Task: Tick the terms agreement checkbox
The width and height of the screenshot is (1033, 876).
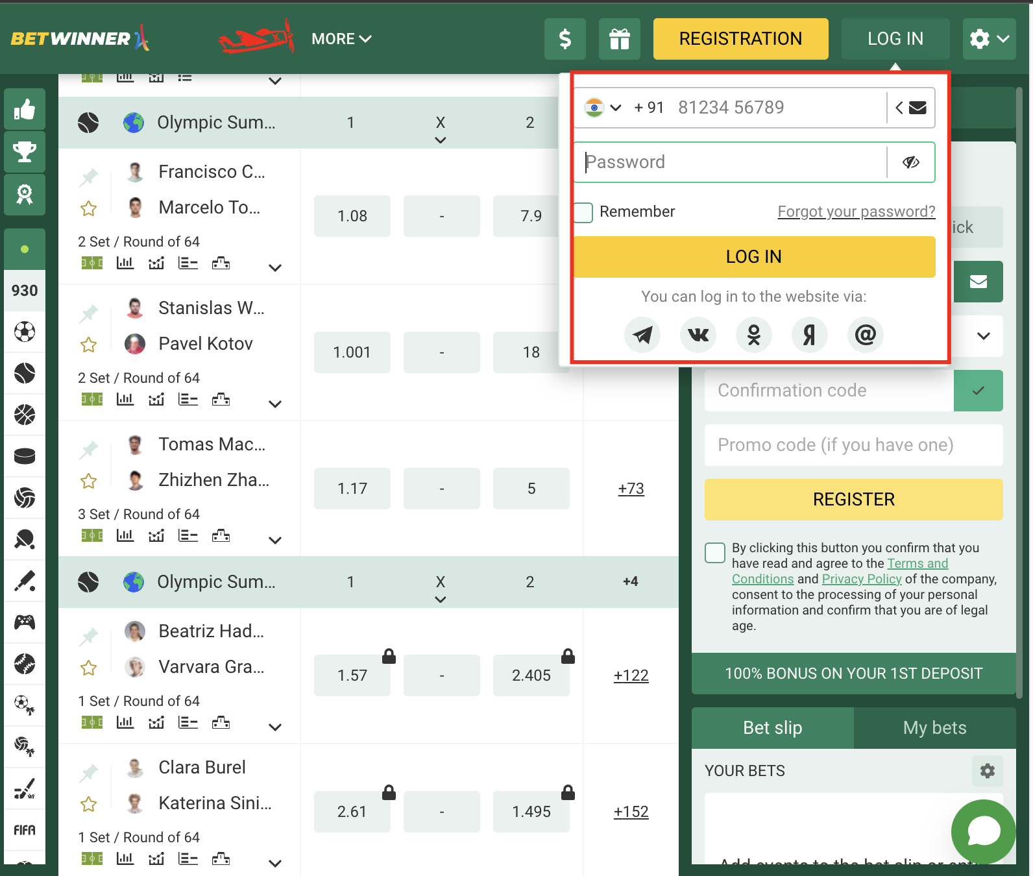Action: coord(715,553)
